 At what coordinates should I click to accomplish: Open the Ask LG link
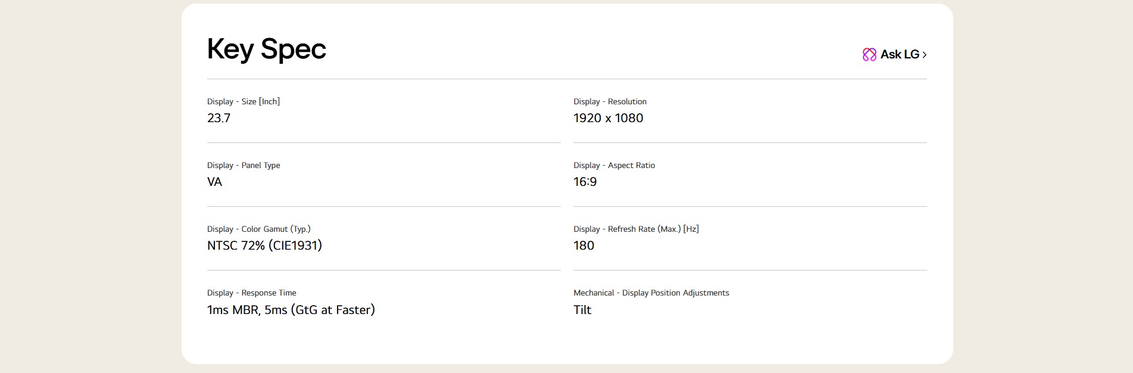[x=894, y=54]
